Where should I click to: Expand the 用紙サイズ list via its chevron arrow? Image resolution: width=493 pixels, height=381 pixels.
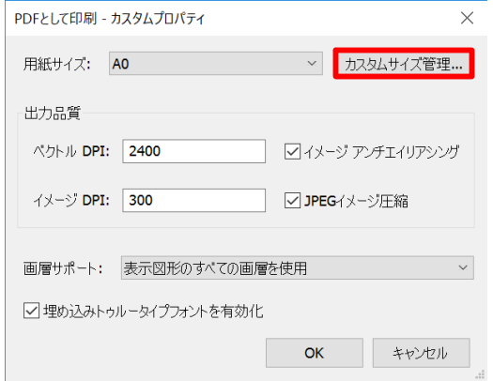312,64
